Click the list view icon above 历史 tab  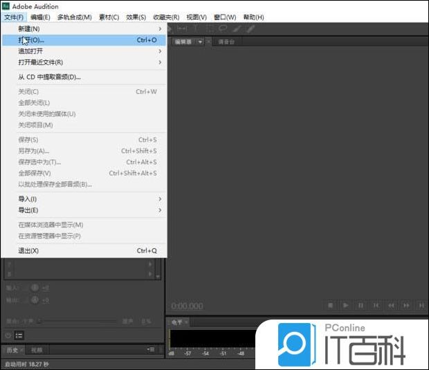19,335
